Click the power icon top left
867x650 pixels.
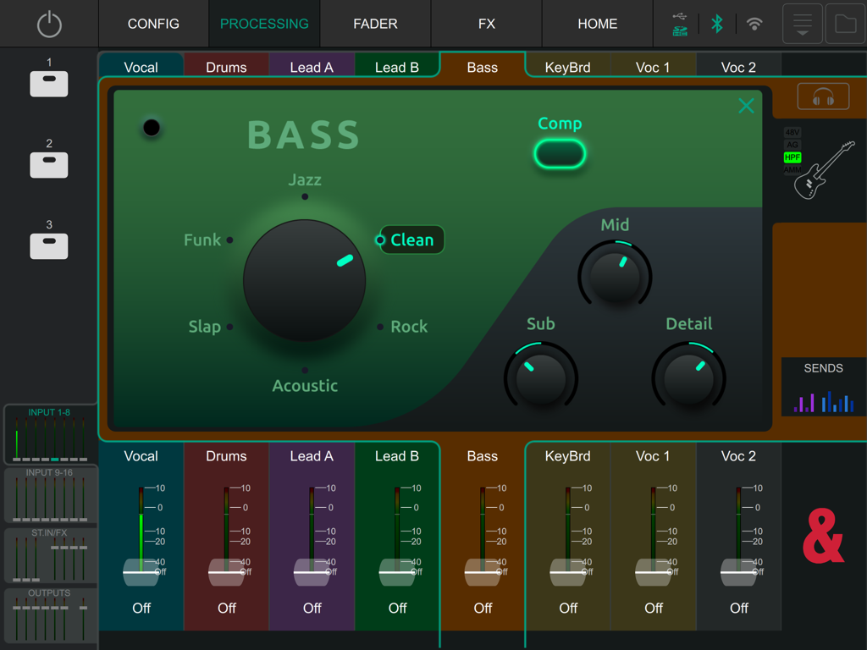pyautogui.click(x=49, y=24)
